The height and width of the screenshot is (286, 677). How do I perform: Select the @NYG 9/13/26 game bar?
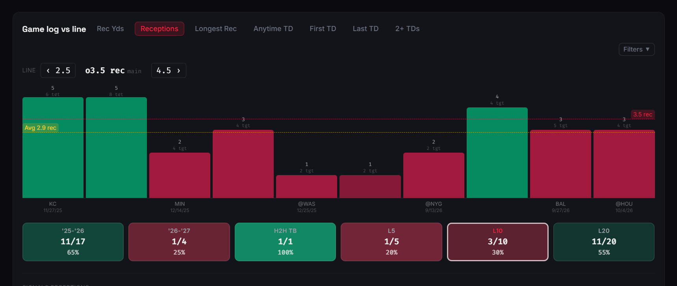(x=434, y=175)
